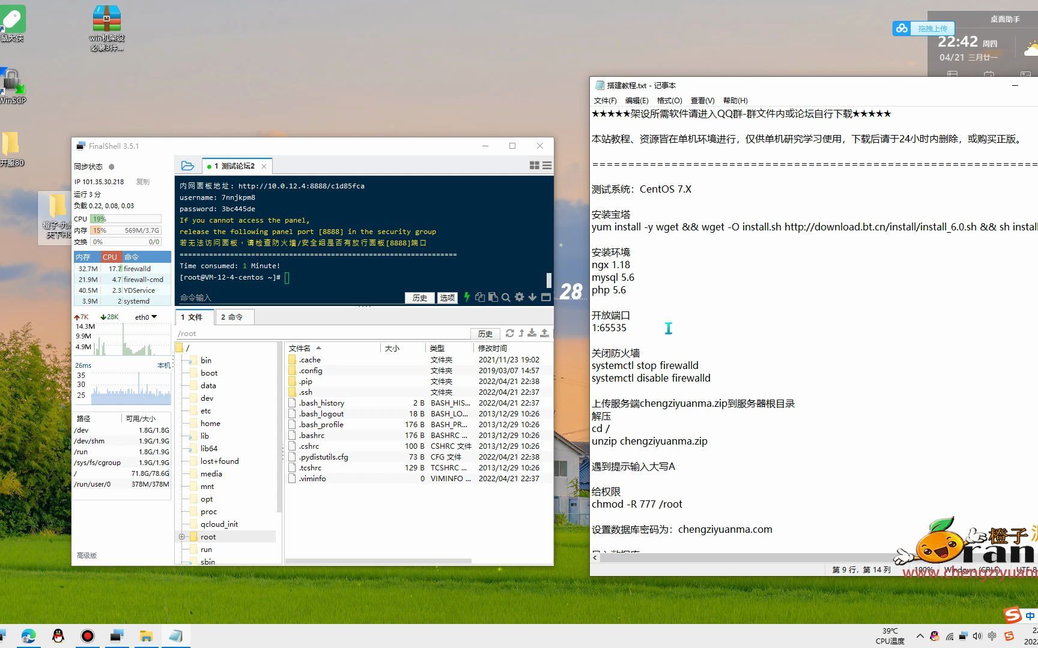1038x648 pixels.
Task: Open WinSCP desktop shortcut
Action: pos(13,86)
